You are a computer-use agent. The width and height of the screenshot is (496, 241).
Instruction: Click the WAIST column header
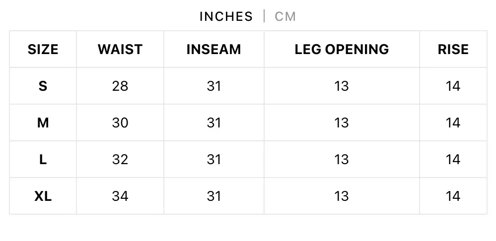(x=120, y=49)
